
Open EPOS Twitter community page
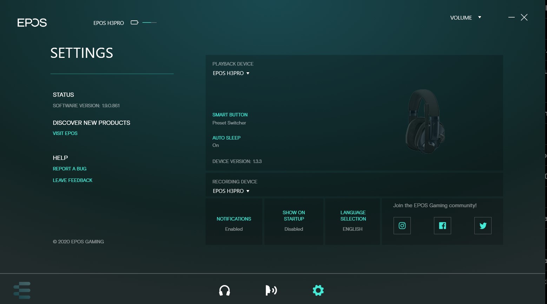coord(483,226)
